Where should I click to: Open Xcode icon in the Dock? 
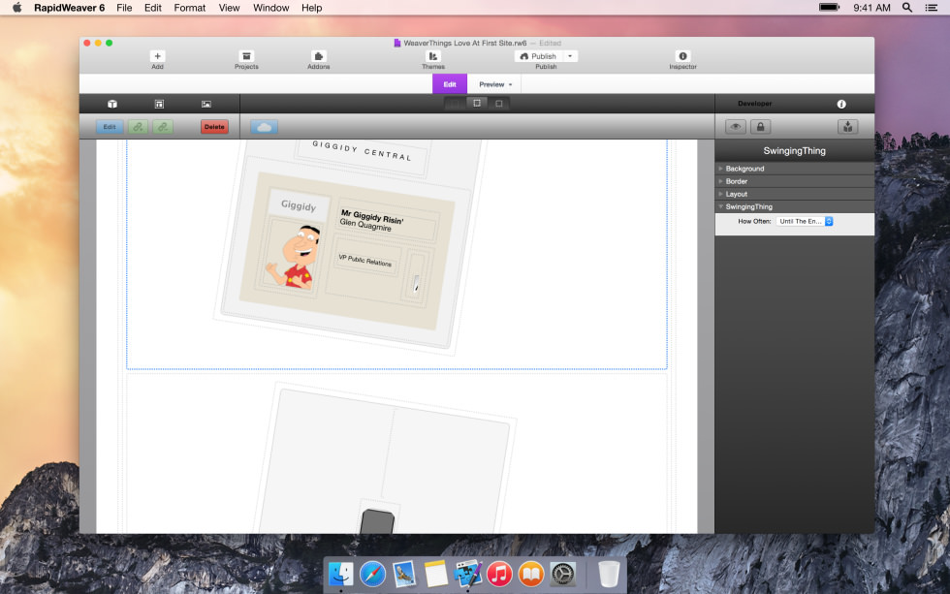point(467,574)
